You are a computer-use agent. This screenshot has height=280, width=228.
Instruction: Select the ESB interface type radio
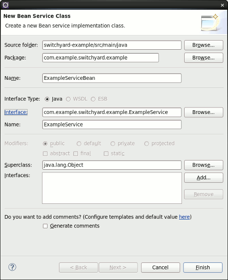tap(93, 99)
